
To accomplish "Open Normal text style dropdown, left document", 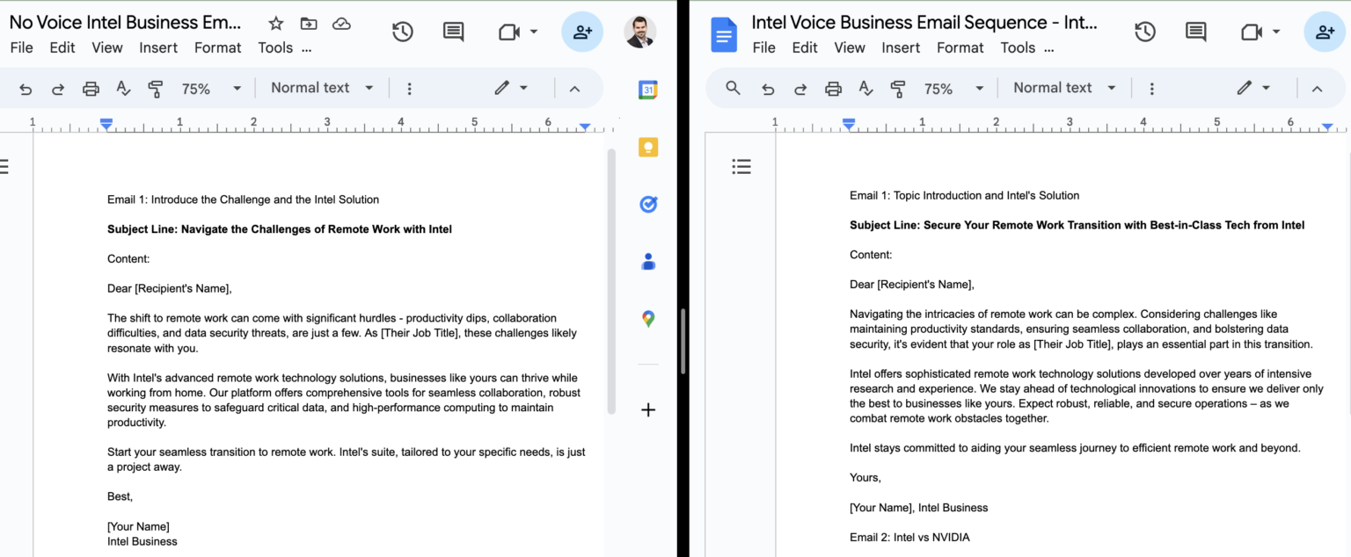I will [322, 88].
